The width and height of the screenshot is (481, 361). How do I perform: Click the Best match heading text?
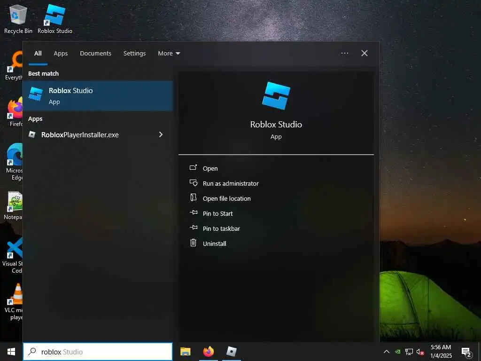point(44,74)
